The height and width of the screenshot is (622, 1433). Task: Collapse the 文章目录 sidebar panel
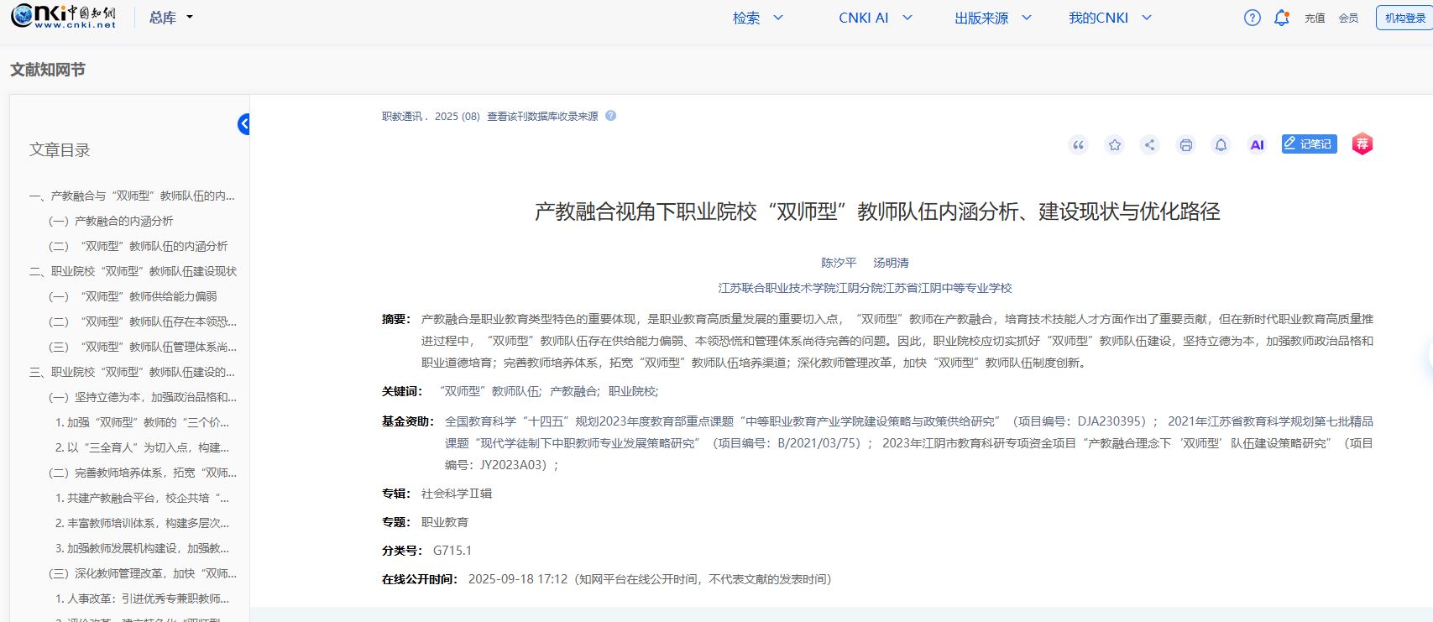[x=243, y=124]
